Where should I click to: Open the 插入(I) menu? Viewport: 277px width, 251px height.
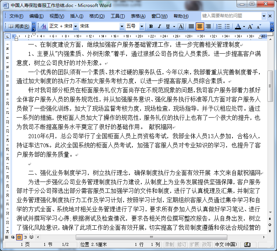coord(77,16)
